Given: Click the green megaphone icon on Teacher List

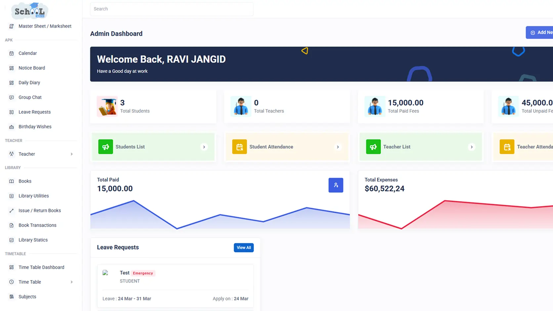Looking at the screenshot, I should (373, 147).
